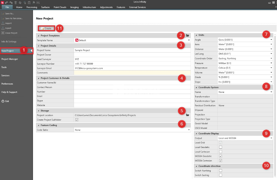Screen dimensions: 277x180
Task: Uncheck the WGS84 Geodetic checkbox
Action: tap(221, 156)
